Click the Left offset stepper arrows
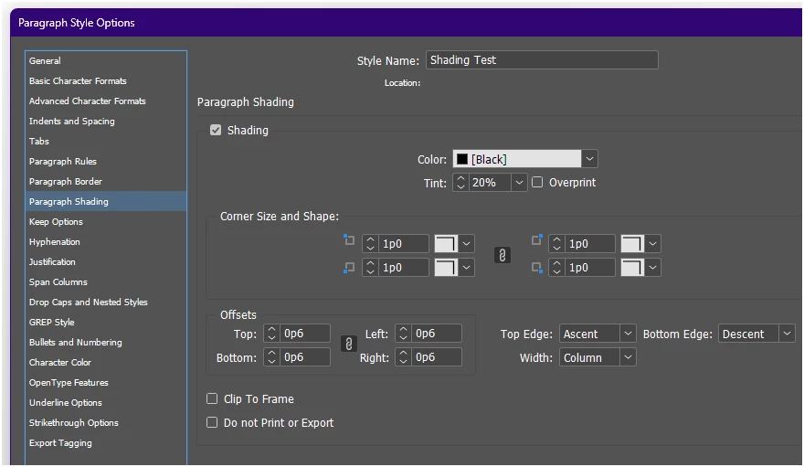Viewport: 804px width, 467px height. click(403, 334)
